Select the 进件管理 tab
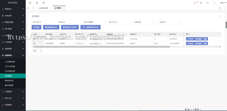The width and height of the screenshot is (227, 111). [58, 8]
